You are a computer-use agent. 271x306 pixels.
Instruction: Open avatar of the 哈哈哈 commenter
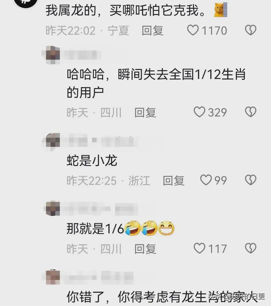point(52,55)
